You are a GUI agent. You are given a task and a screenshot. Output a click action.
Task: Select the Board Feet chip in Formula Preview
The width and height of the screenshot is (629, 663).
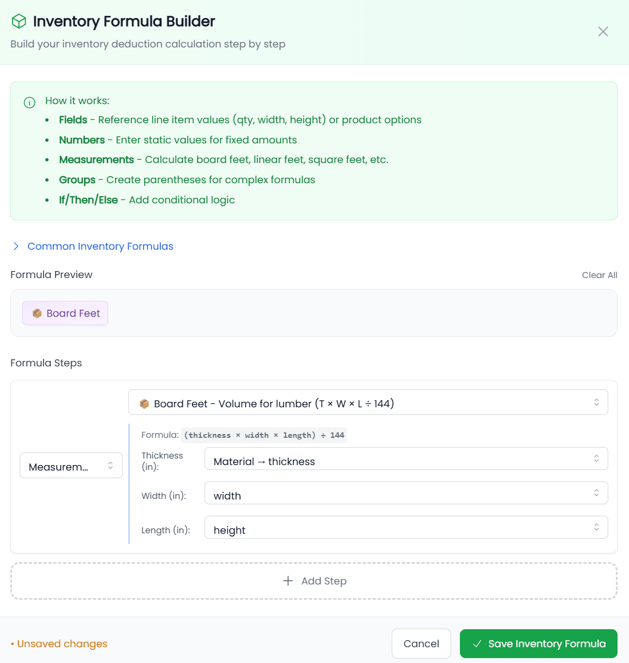pyautogui.click(x=65, y=313)
